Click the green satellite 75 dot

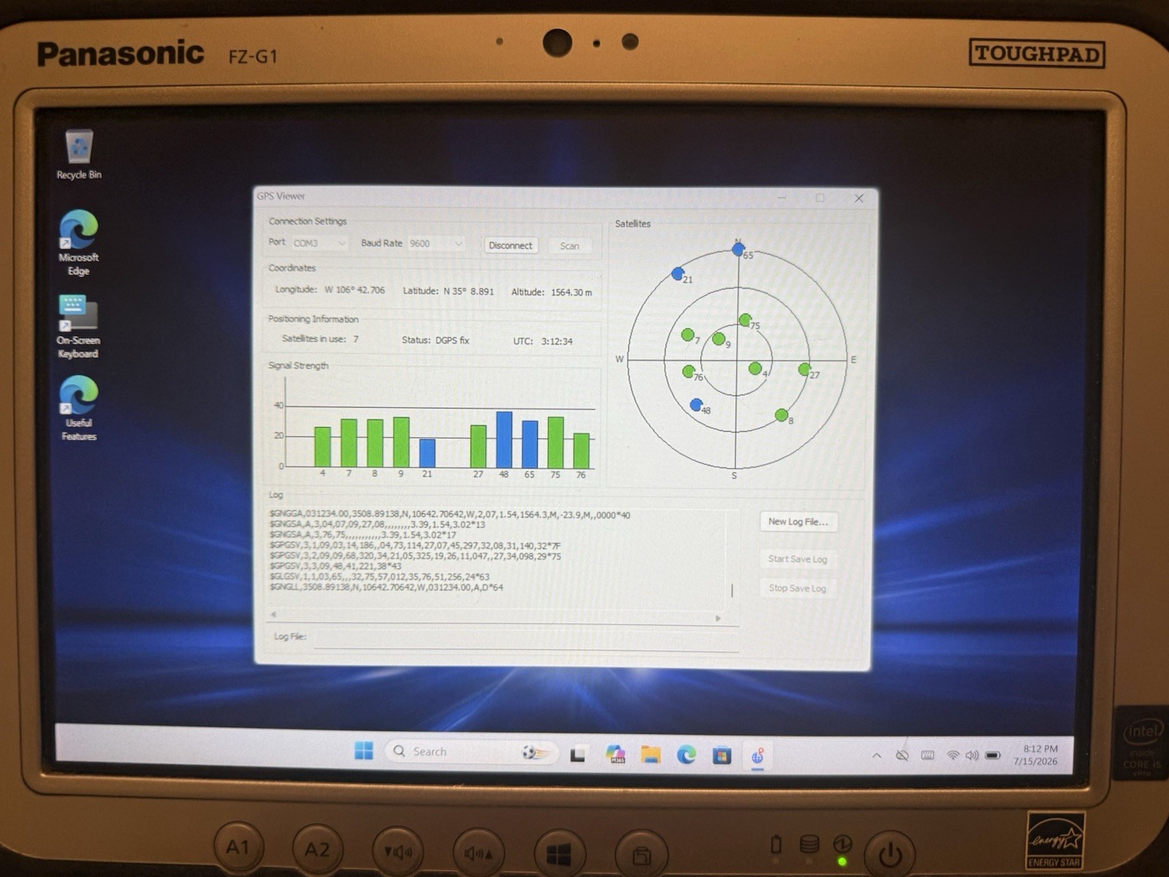[x=745, y=320]
